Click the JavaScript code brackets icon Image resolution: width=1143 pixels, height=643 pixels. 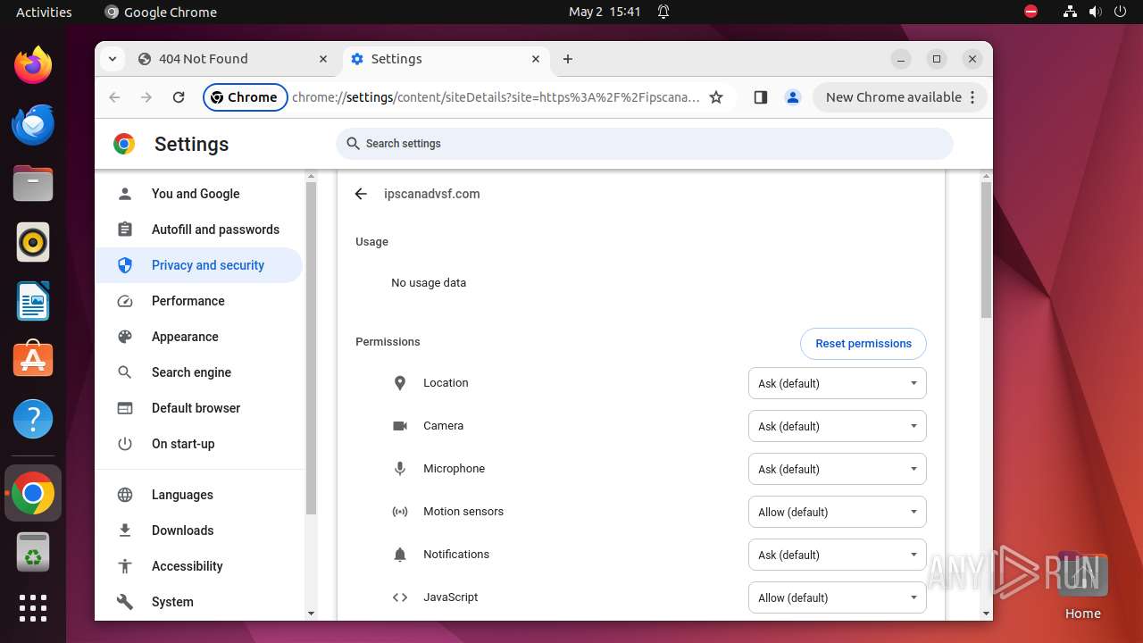click(400, 597)
